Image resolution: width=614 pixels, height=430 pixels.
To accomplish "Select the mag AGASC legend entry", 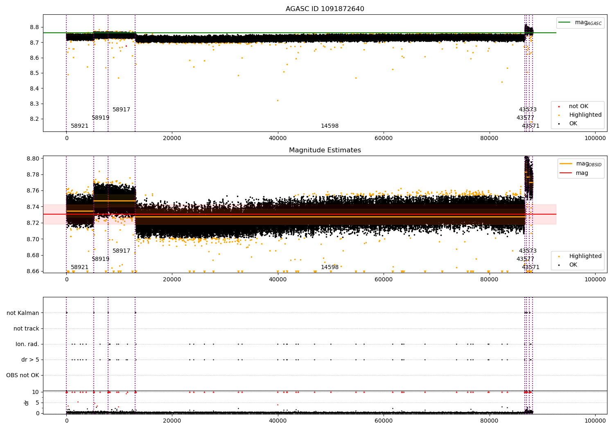I will (580, 23).
